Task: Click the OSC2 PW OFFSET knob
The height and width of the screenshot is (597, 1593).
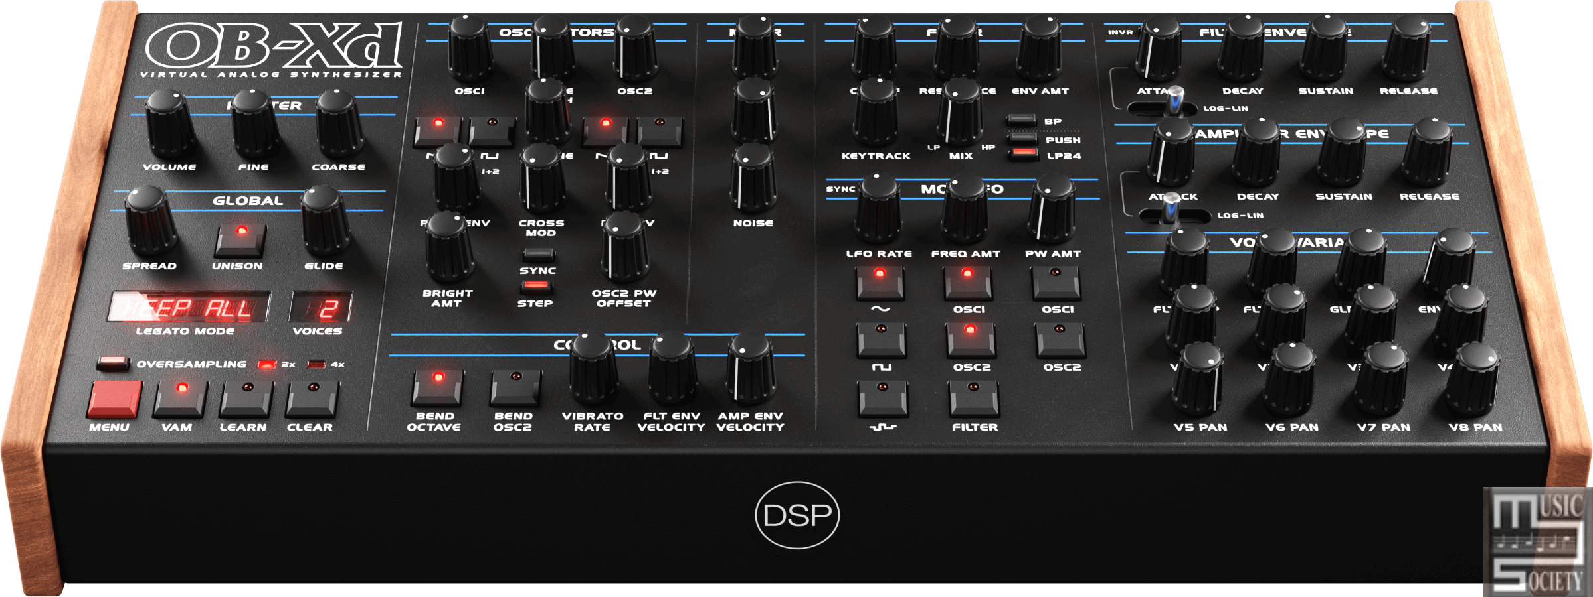Action: [624, 247]
